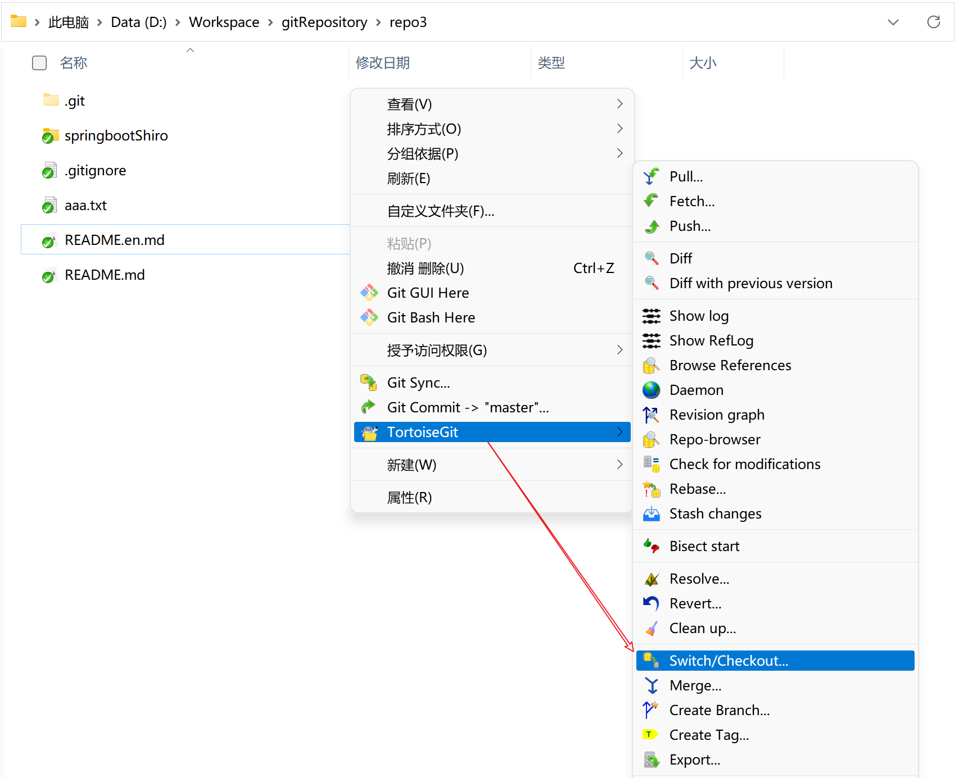Click the Daemon globe icon
The height and width of the screenshot is (778, 959).
651,390
